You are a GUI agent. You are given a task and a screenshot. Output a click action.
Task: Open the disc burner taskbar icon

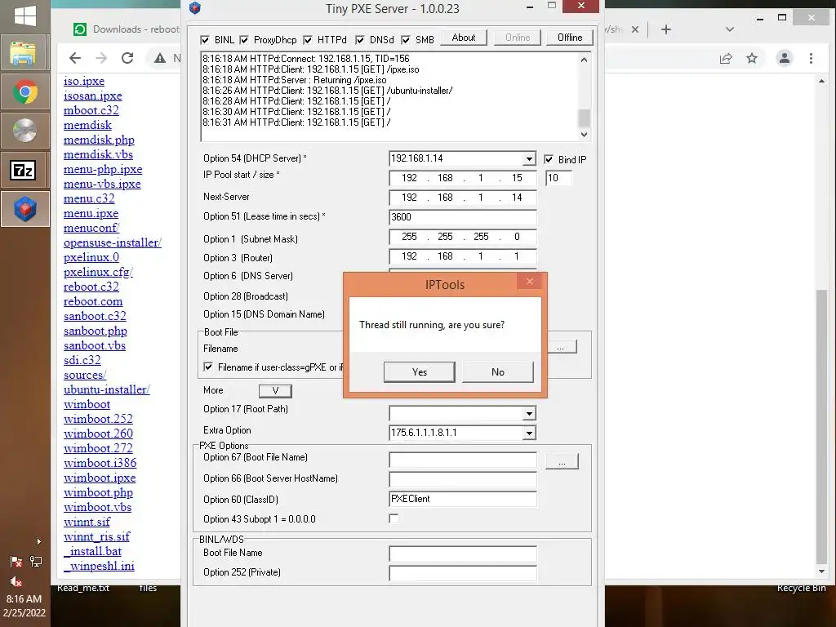click(x=25, y=131)
